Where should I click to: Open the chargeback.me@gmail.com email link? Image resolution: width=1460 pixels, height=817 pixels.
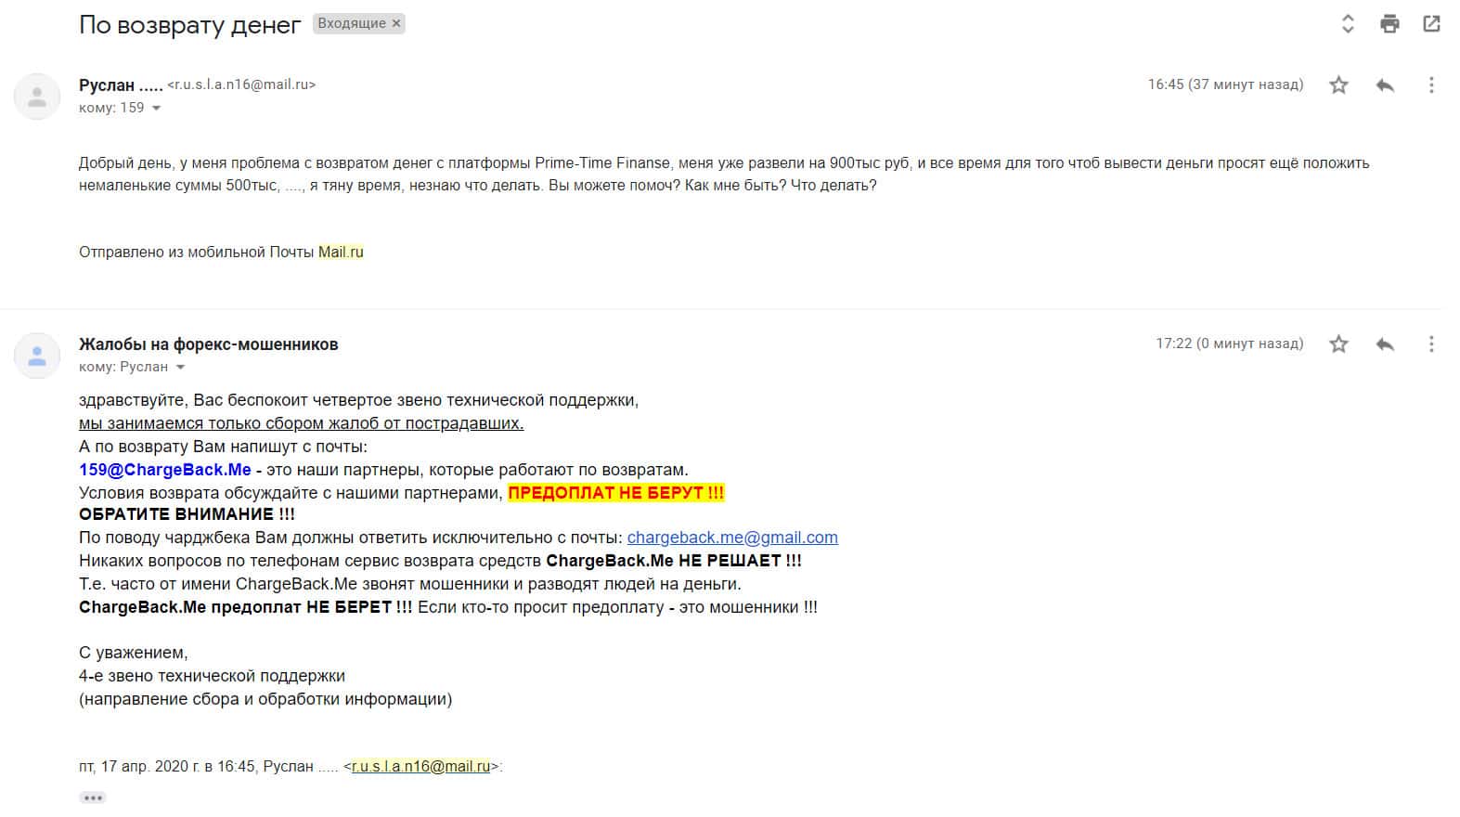pos(732,538)
